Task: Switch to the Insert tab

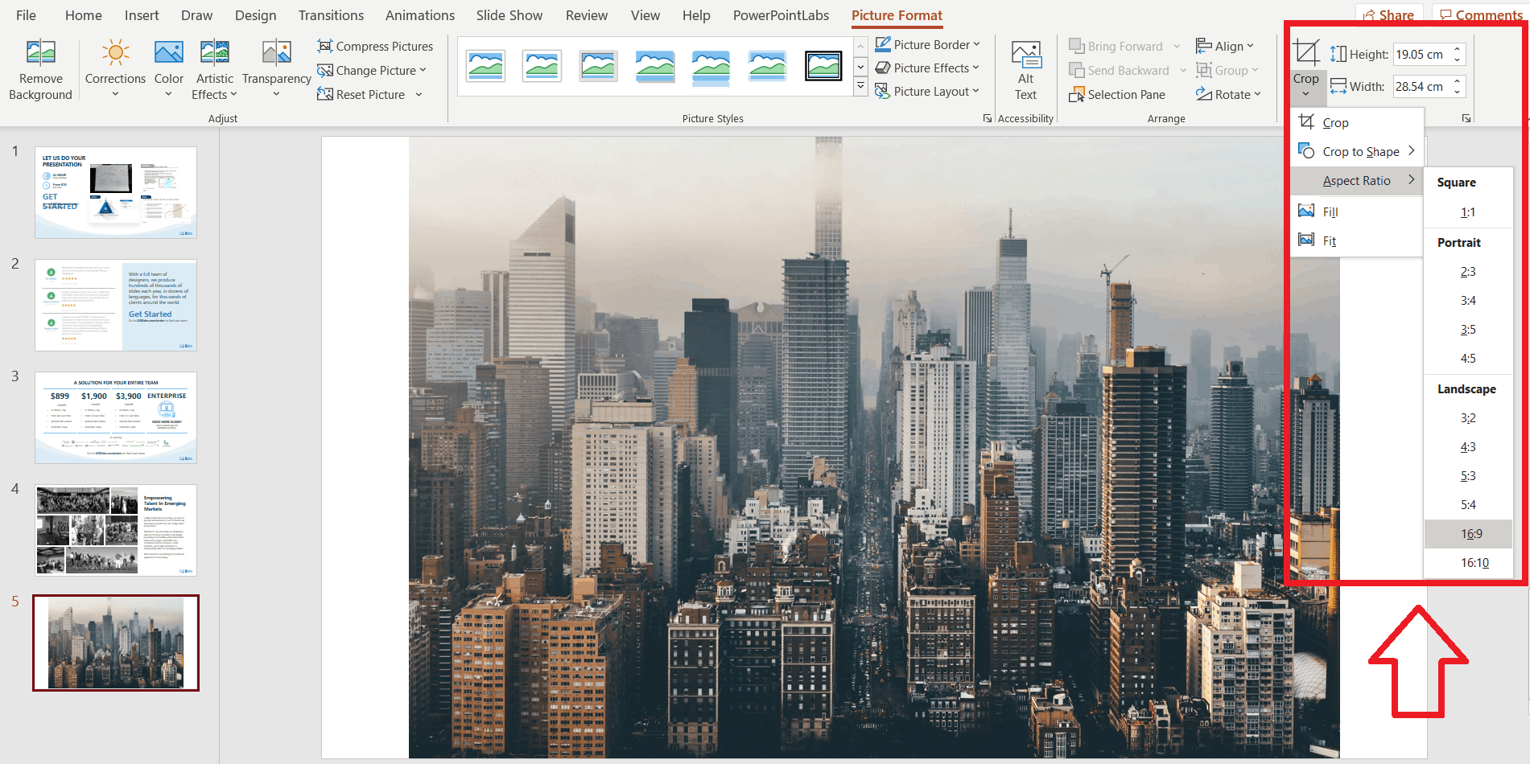Action: point(142,15)
